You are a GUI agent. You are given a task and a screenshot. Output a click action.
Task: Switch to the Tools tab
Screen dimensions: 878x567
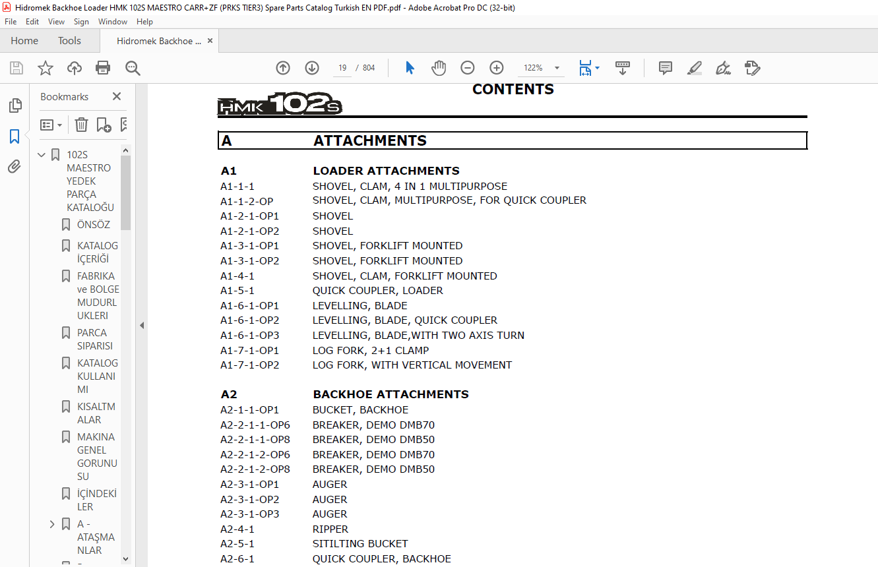(x=69, y=41)
